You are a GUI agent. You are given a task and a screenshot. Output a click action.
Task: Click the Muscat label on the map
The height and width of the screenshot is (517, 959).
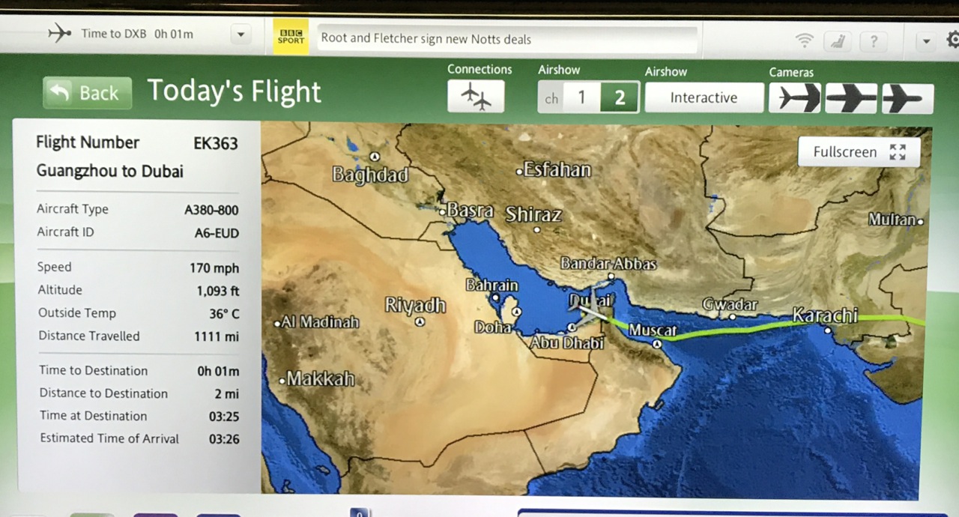tap(653, 330)
